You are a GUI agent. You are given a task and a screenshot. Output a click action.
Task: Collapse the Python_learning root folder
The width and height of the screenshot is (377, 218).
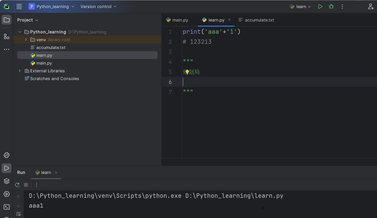(20, 32)
